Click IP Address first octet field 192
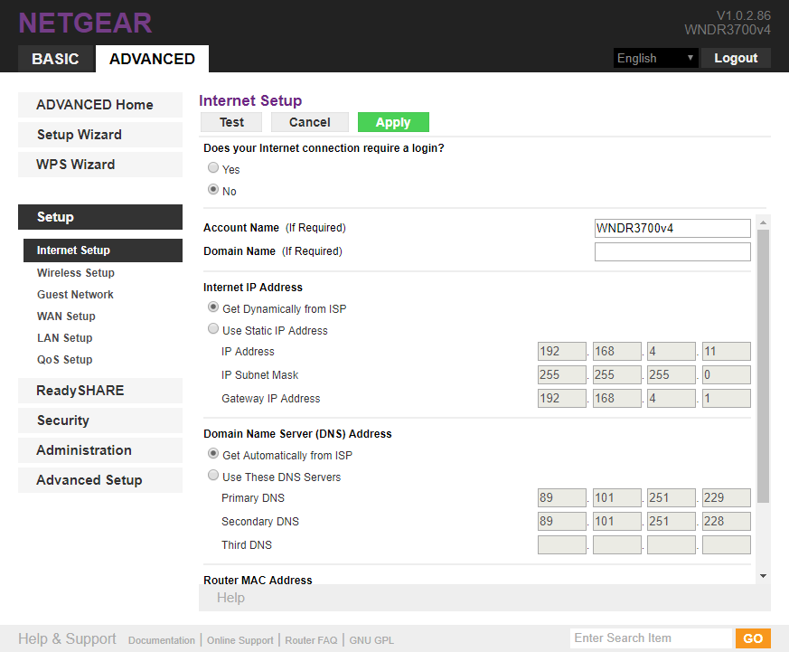 [561, 352]
